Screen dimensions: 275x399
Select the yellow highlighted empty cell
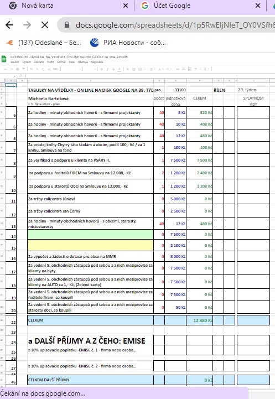91,245
